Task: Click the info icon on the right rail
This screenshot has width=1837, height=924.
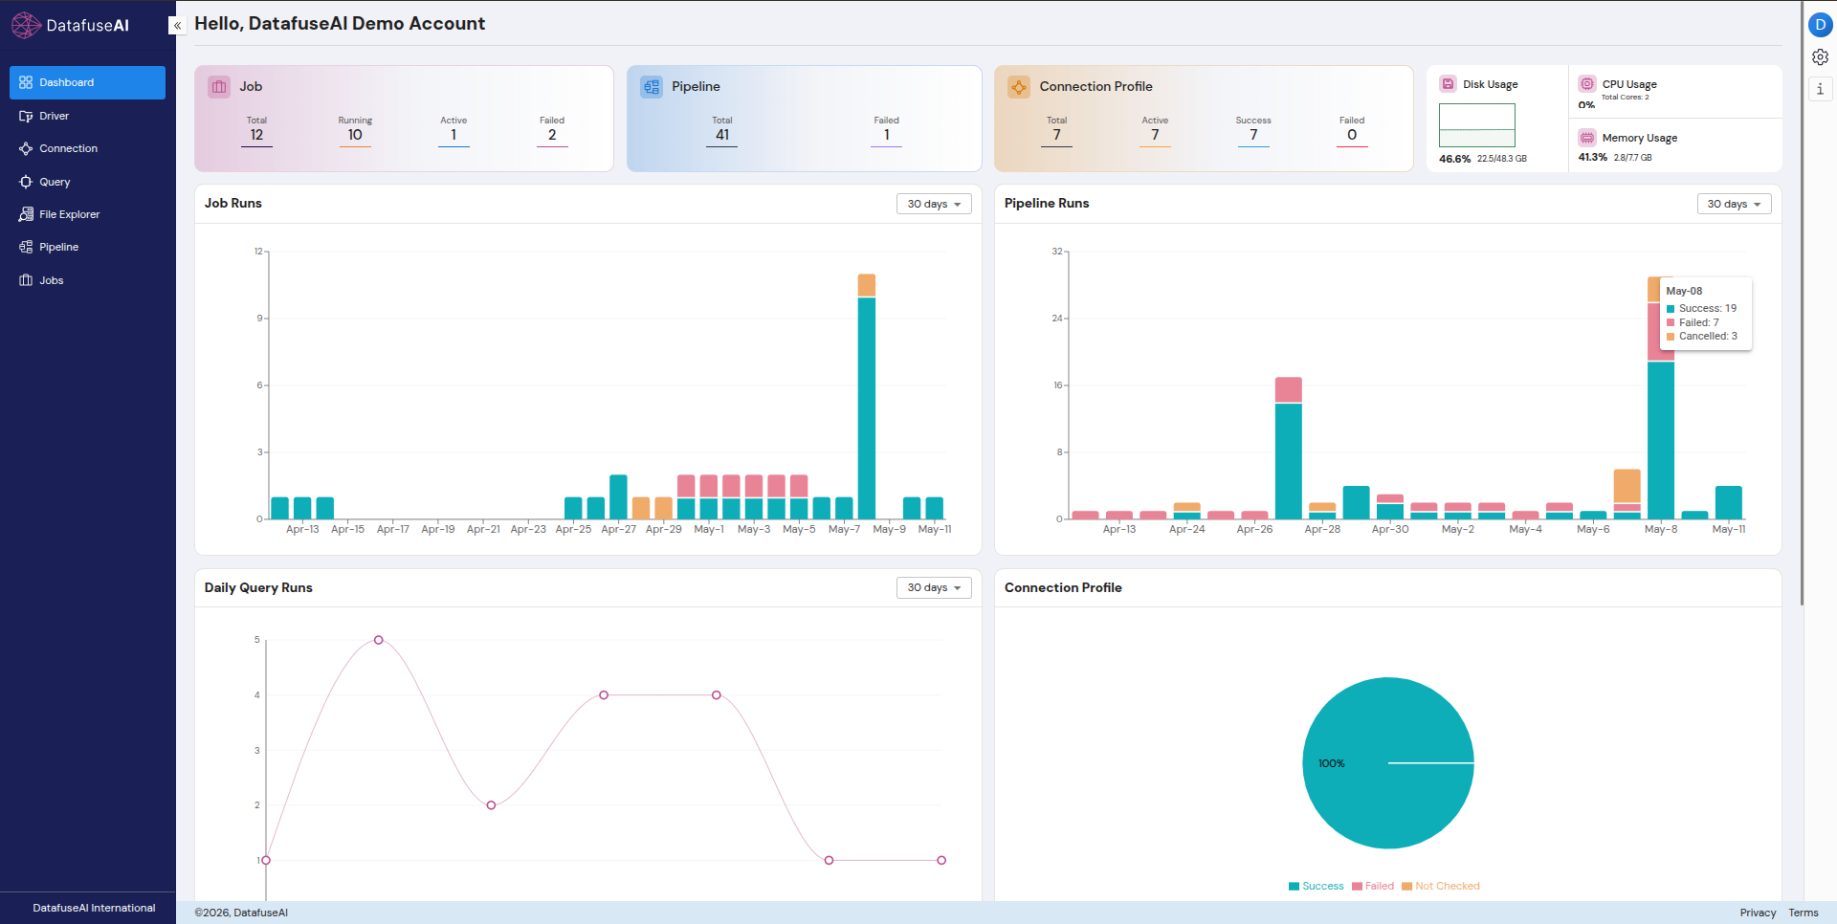Action: pos(1820,89)
